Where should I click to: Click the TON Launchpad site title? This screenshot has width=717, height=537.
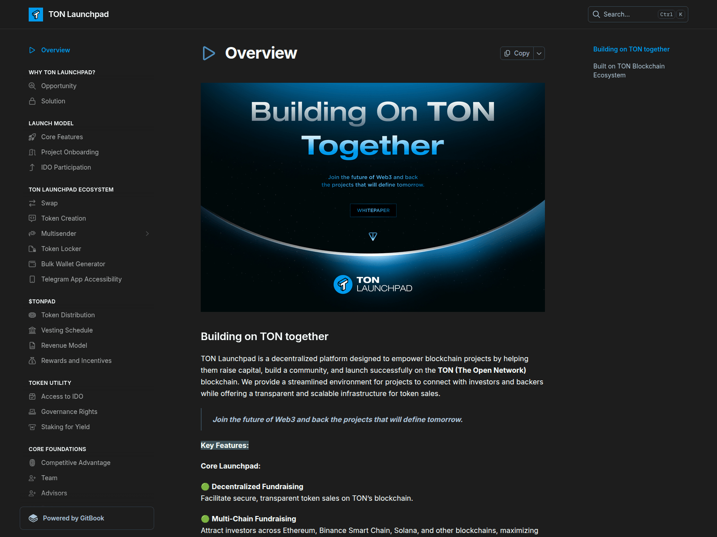pos(78,14)
